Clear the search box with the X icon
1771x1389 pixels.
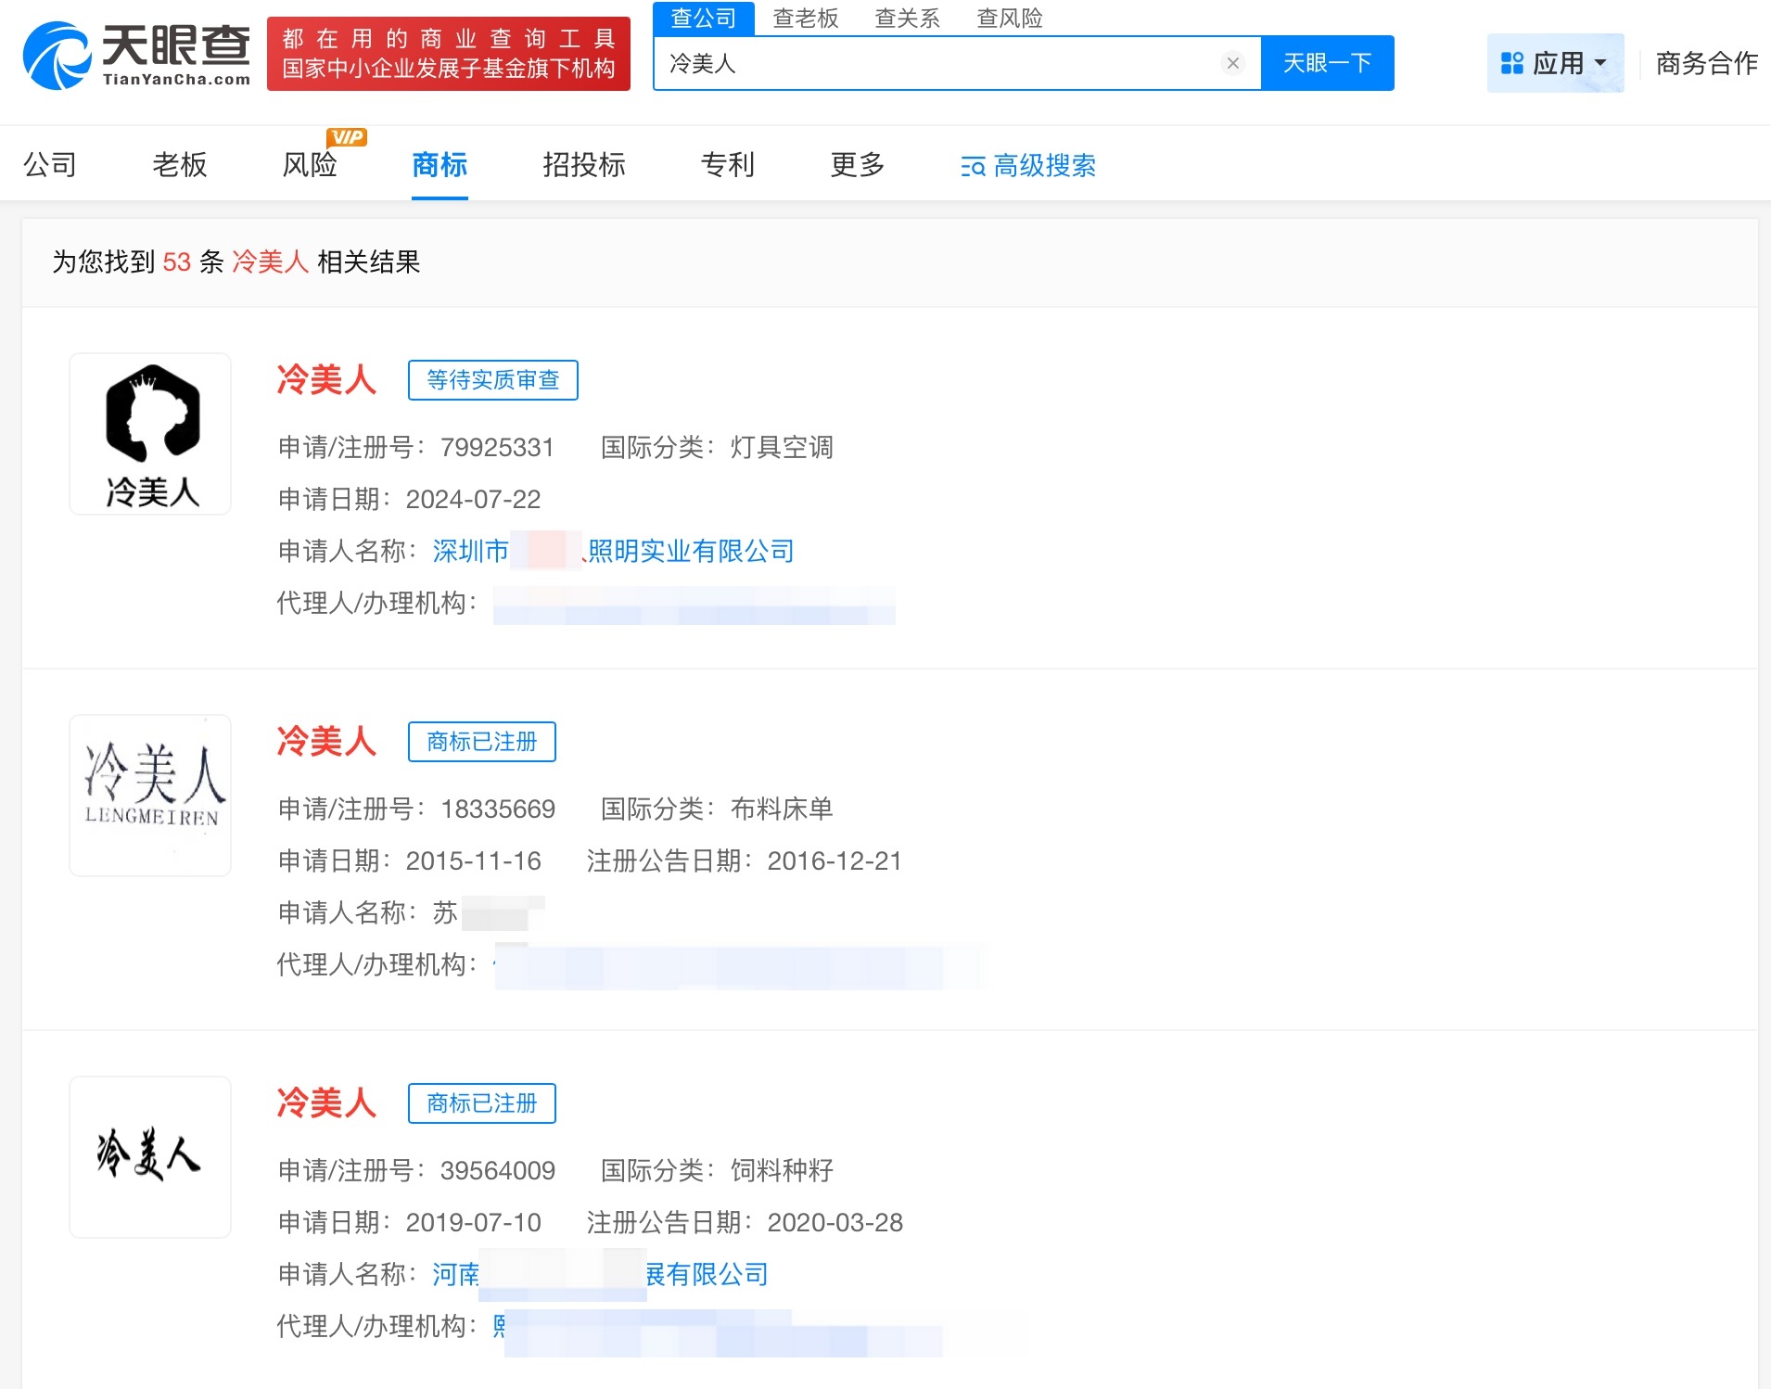1232,63
